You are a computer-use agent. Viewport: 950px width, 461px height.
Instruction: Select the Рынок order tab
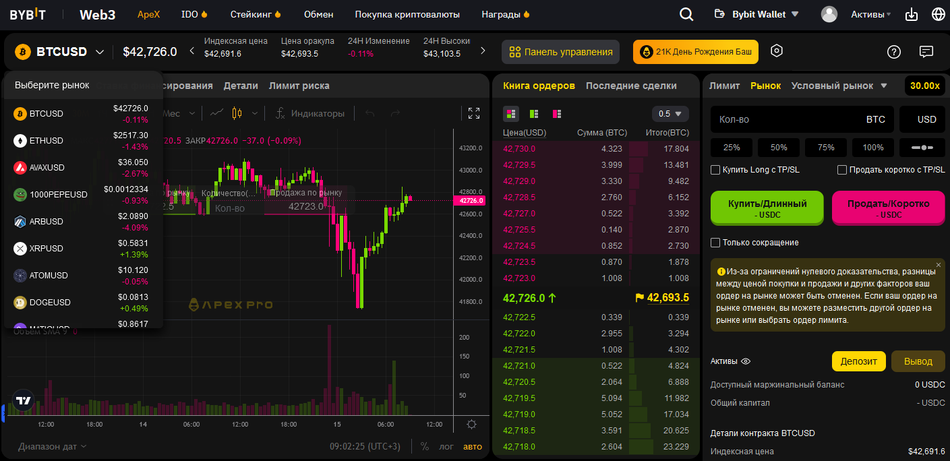(x=765, y=86)
